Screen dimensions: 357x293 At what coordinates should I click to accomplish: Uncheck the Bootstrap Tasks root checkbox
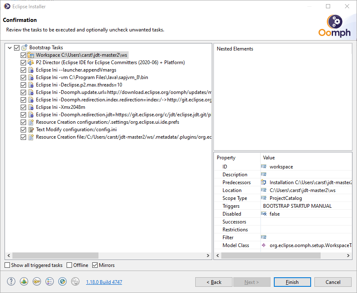[x=17, y=48]
